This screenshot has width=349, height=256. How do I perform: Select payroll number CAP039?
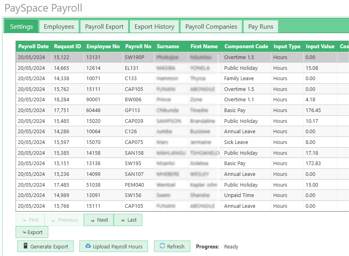[x=138, y=121]
